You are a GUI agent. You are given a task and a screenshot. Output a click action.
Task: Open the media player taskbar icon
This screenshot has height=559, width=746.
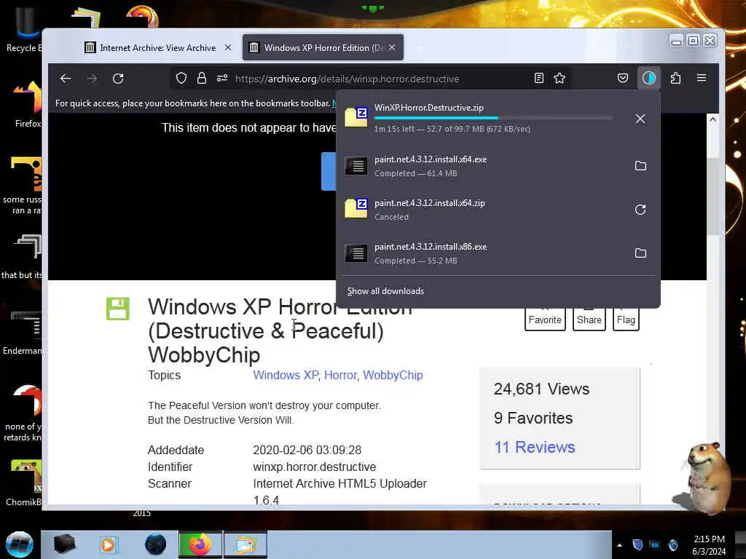tap(108, 544)
